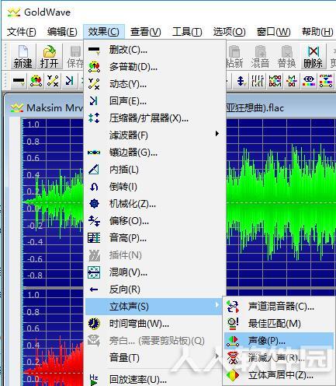This screenshot has height=386, width=336.
Task: Click the 混音 (Mix) toolbar button
Action: [260, 57]
